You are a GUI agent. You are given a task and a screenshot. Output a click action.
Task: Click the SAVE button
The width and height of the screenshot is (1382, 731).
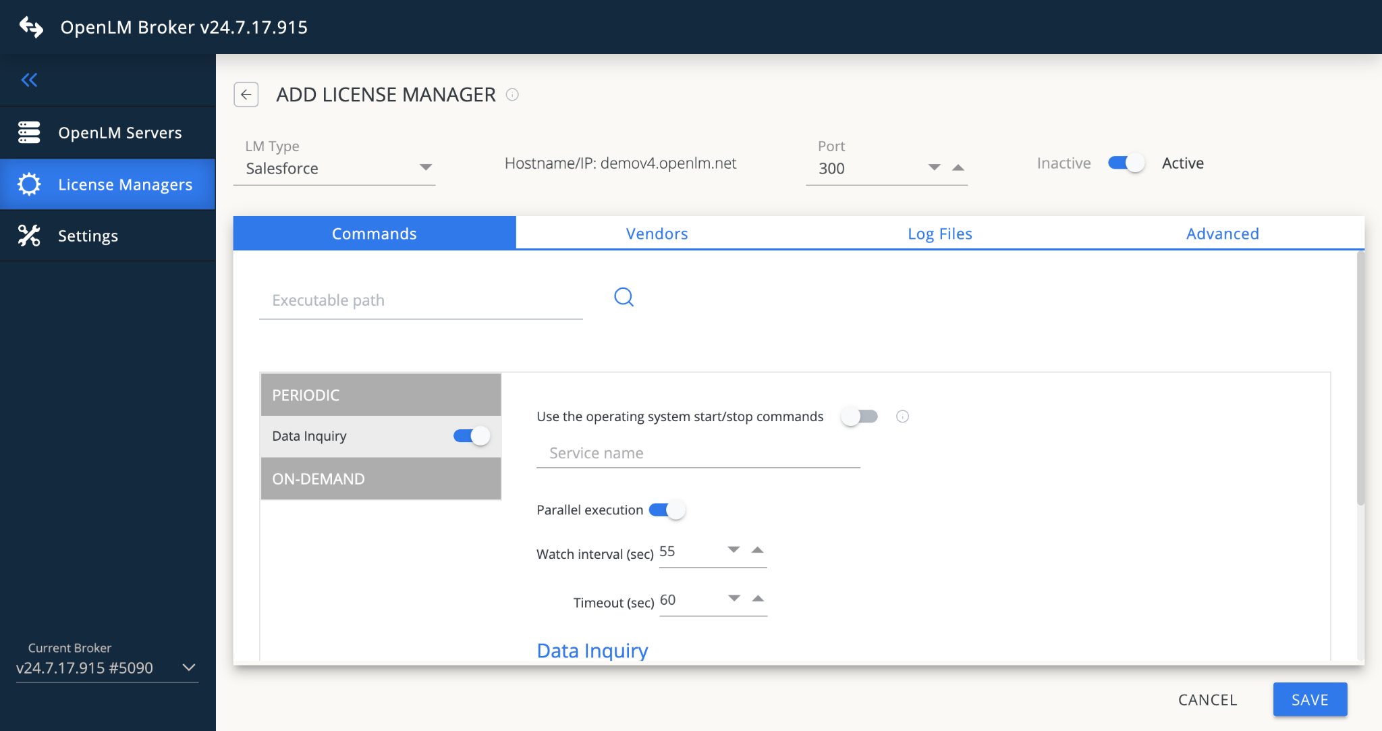(x=1309, y=699)
